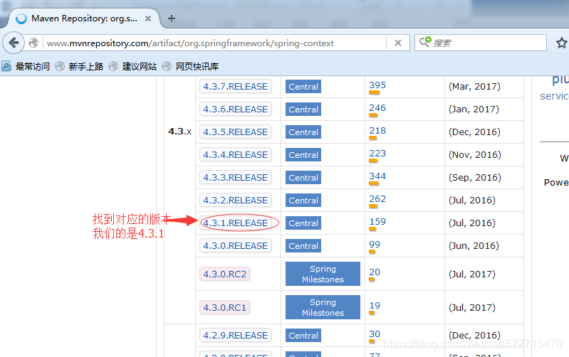
Task: Click Central badge for 4.3.4.RELEASE
Action: point(303,155)
